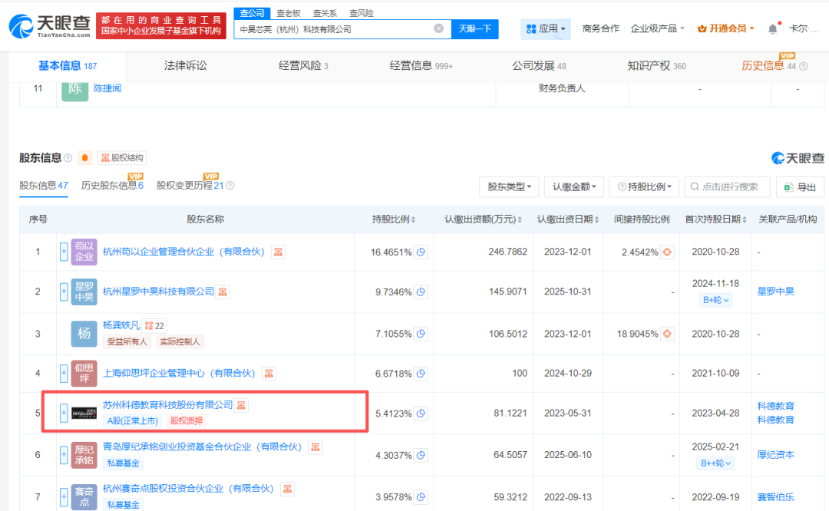Switch to the 法律诉讼 tab
Image resolution: width=829 pixels, height=511 pixels.
(x=185, y=66)
